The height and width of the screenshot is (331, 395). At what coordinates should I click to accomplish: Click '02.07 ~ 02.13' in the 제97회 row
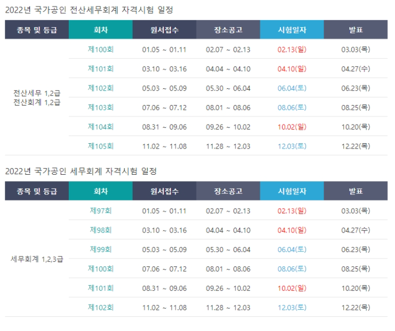point(228,211)
